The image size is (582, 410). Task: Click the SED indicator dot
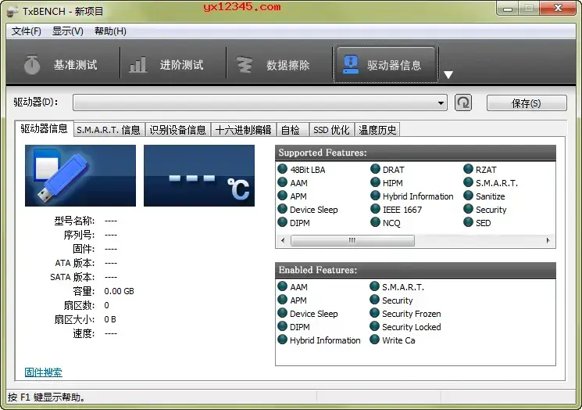click(x=468, y=223)
